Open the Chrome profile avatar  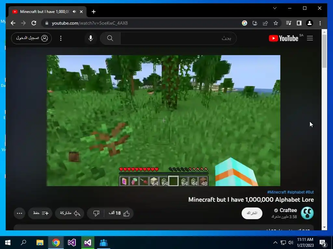310,23
